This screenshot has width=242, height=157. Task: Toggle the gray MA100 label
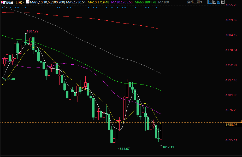164,2
